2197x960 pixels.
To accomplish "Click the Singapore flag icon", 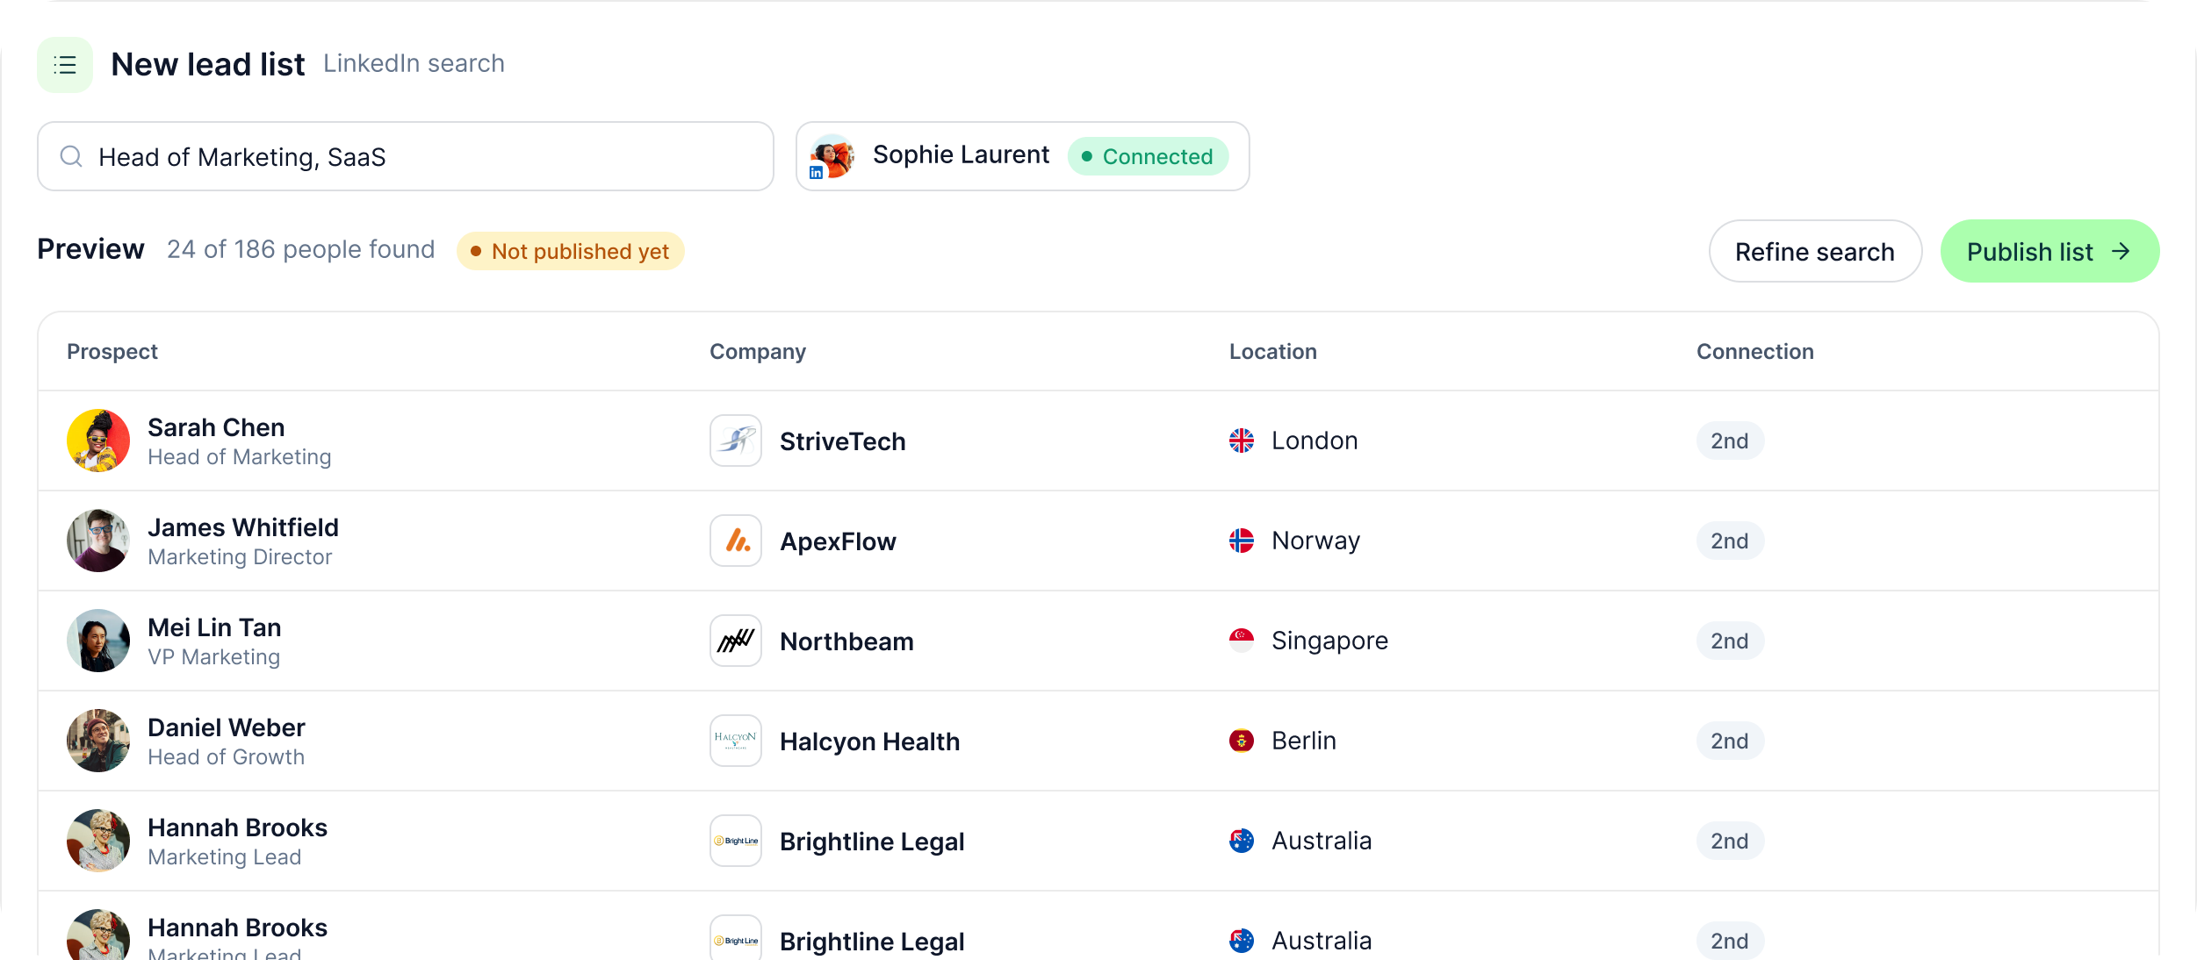I will (1242, 641).
